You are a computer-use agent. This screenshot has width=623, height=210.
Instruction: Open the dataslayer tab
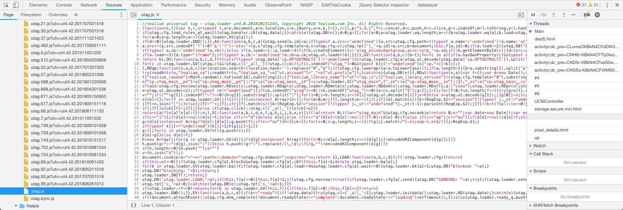pos(428,5)
